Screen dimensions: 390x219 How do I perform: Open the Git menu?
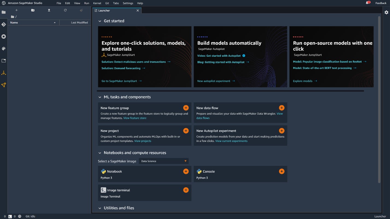point(107,3)
